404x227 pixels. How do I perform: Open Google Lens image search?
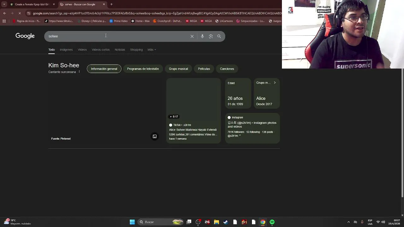pyautogui.click(x=211, y=36)
